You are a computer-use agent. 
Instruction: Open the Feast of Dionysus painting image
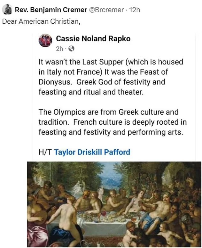[x=114, y=204]
